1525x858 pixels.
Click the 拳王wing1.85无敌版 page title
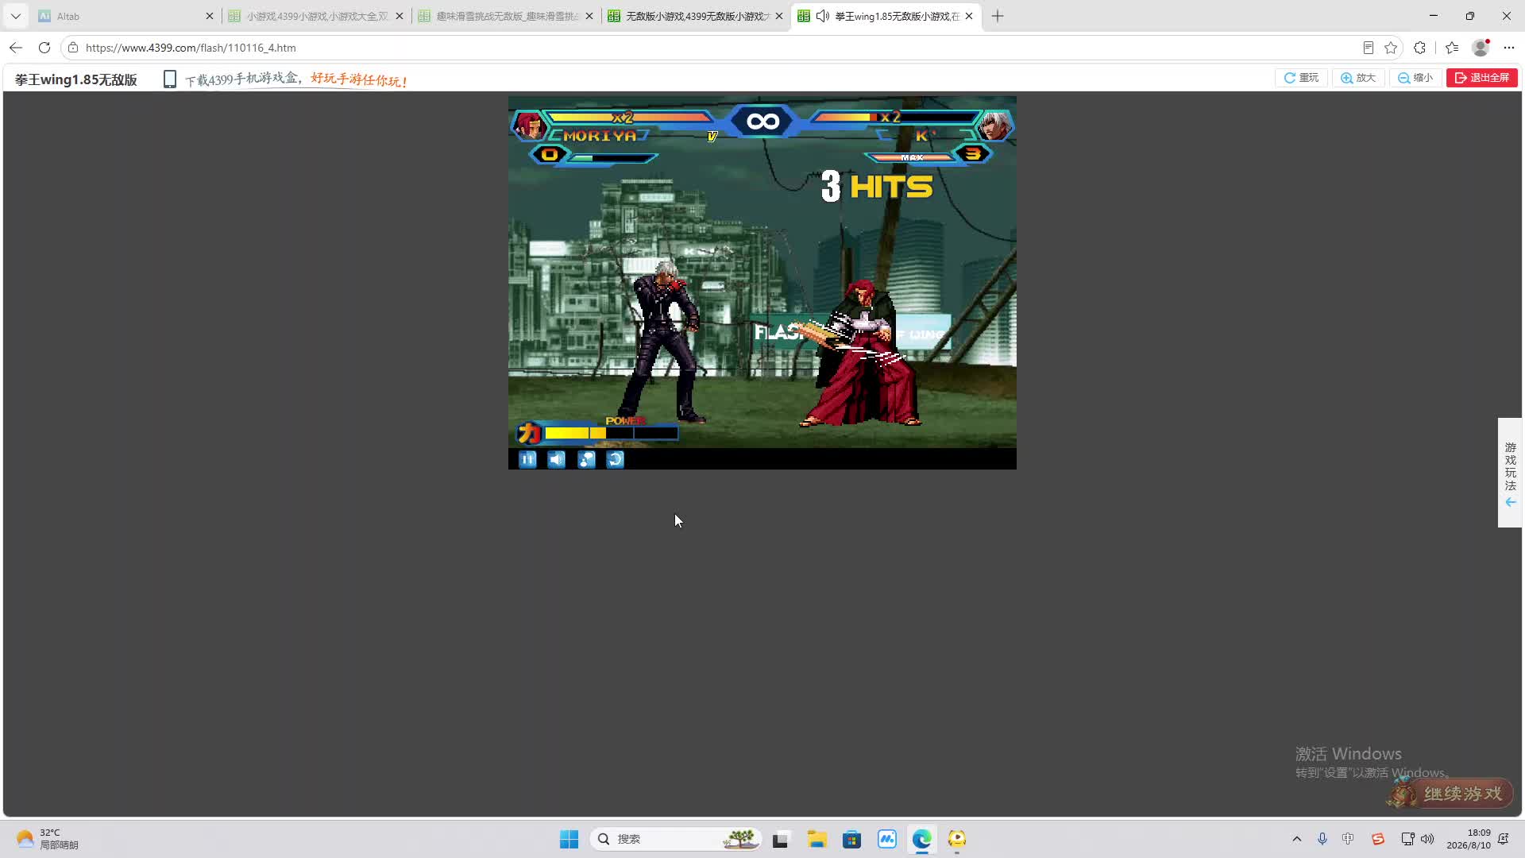coord(76,79)
